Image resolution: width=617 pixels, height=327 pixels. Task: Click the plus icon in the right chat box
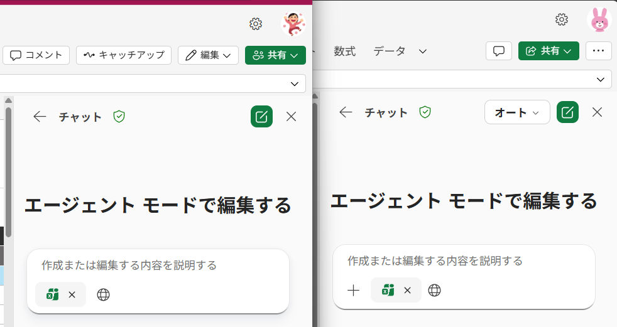point(354,290)
